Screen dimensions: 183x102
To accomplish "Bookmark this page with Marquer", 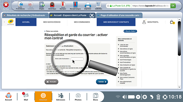I will click(x=63, y=5).
